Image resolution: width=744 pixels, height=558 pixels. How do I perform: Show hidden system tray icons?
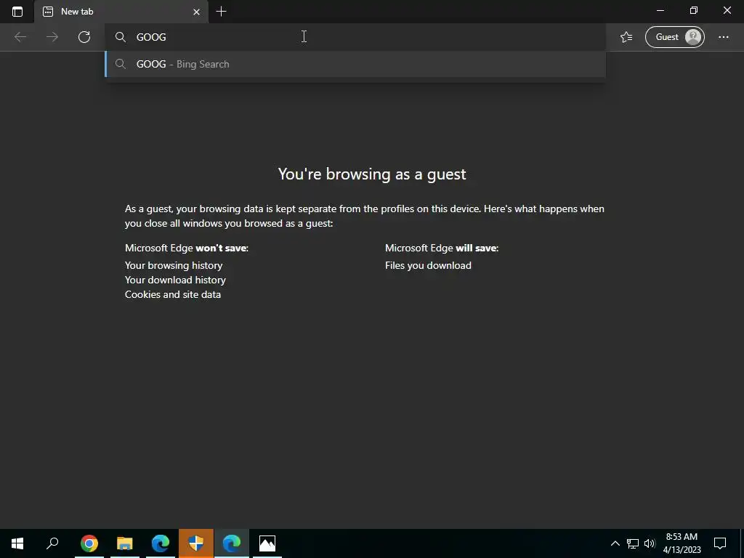pos(615,543)
